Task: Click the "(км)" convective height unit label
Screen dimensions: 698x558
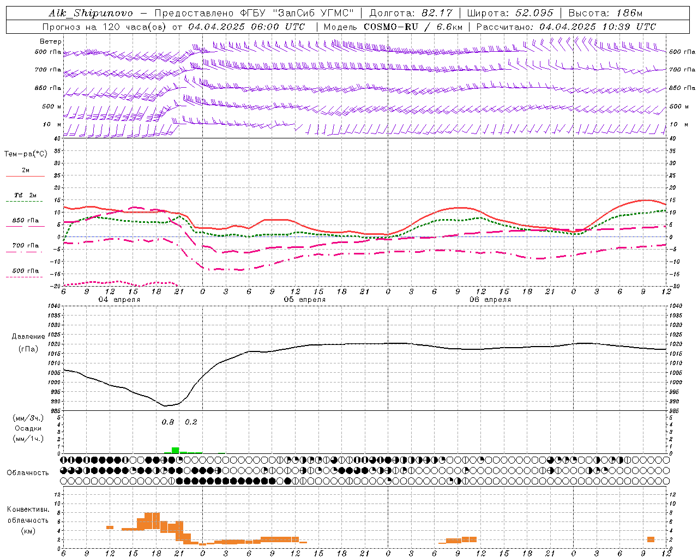Action: (28, 531)
